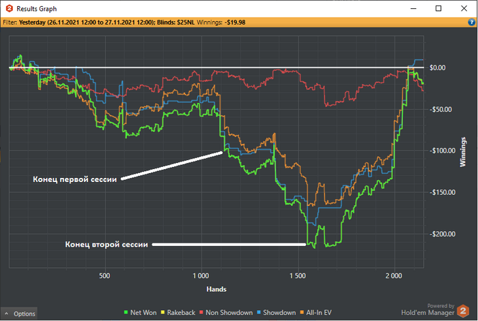478x321 pixels.
Task: Minimize the Results Graph window
Action: [413, 9]
